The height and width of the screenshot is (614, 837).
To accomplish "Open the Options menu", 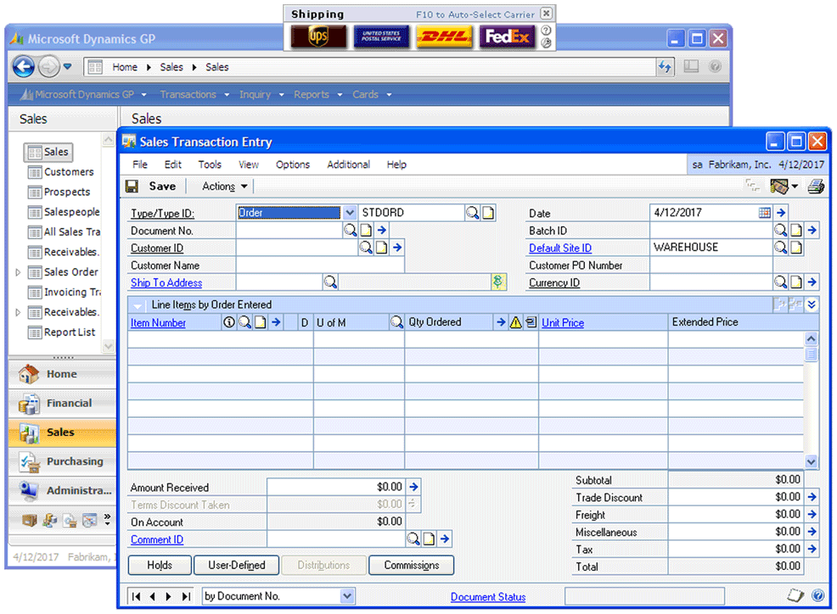I will pos(292,165).
